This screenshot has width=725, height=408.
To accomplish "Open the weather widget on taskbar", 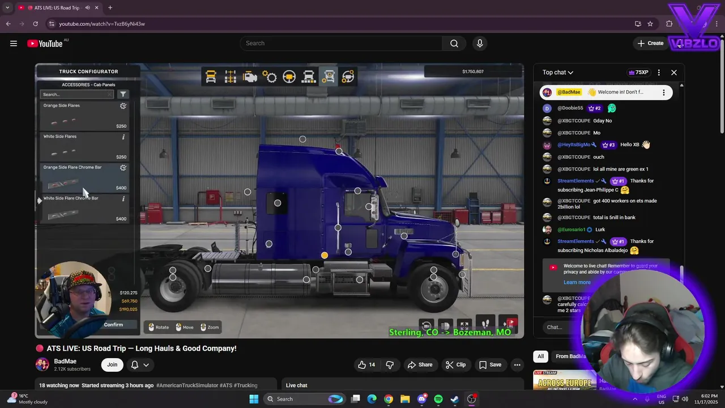I will click(28, 399).
